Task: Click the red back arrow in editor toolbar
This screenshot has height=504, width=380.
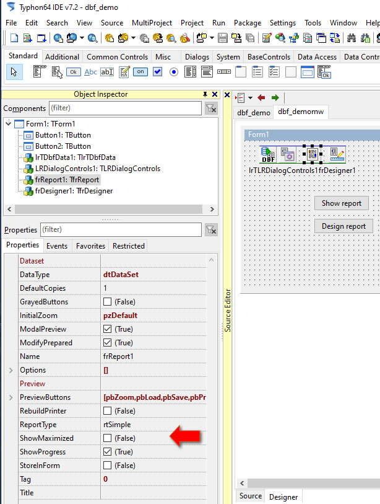Action: (261, 98)
